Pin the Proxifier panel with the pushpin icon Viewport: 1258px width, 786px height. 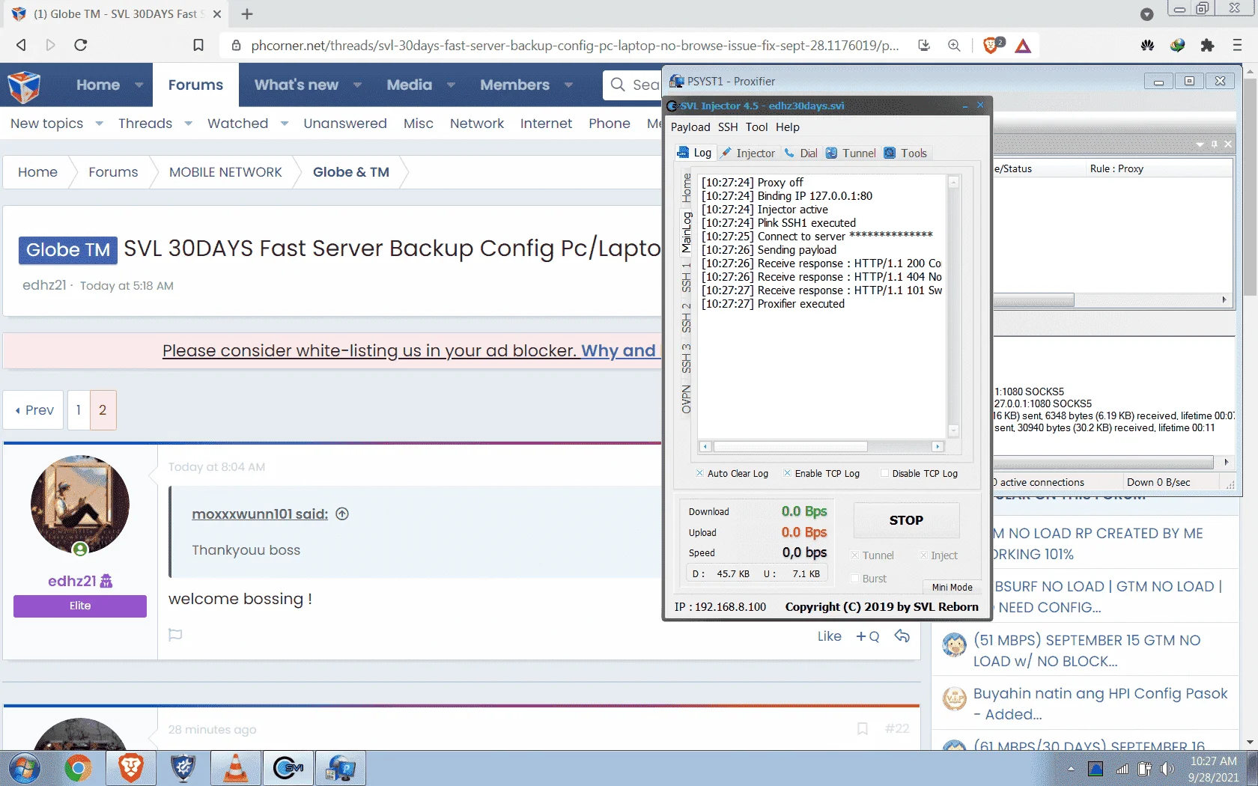[x=1214, y=144]
